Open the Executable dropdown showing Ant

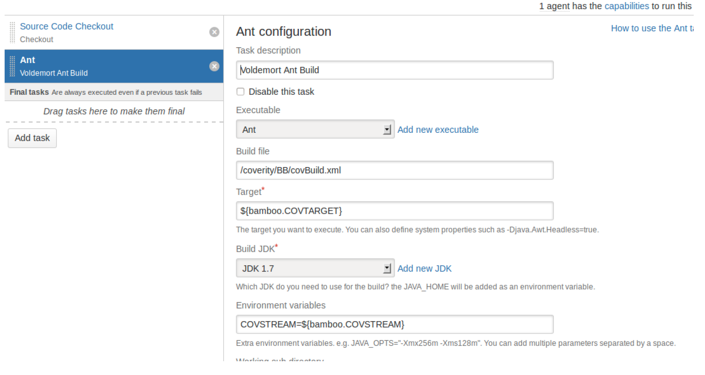(x=315, y=129)
